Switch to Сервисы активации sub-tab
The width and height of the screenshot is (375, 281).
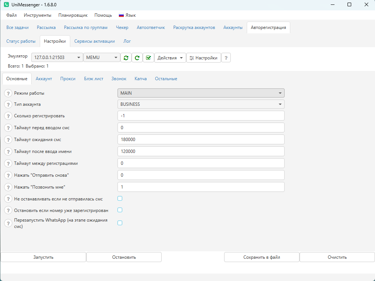click(x=94, y=41)
